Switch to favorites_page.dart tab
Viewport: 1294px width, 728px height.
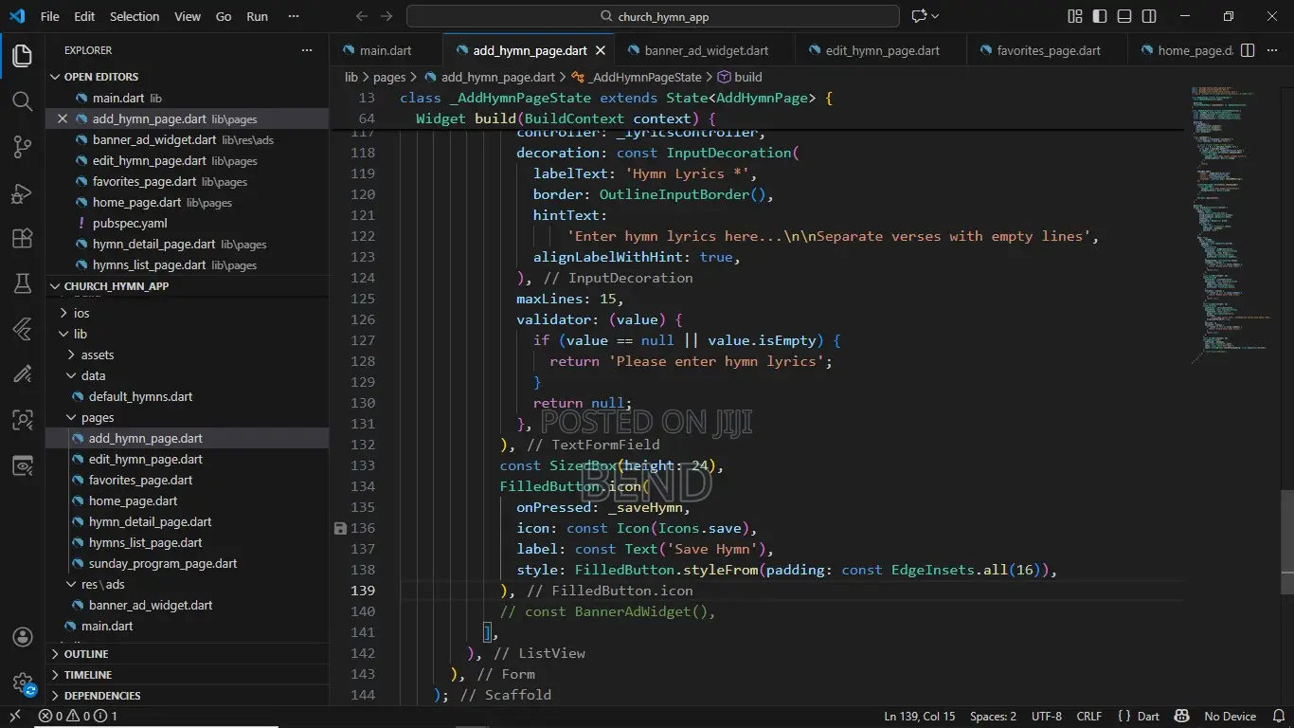1049,50
